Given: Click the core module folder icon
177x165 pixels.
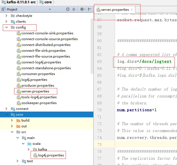Looking at the screenshot, I should (13, 115).
